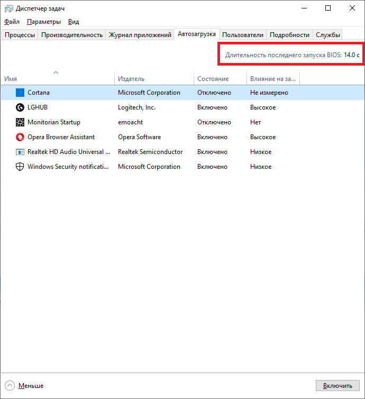The height and width of the screenshot is (399, 365).
Task: Sort by the Издатель column header
Action: 154,79
